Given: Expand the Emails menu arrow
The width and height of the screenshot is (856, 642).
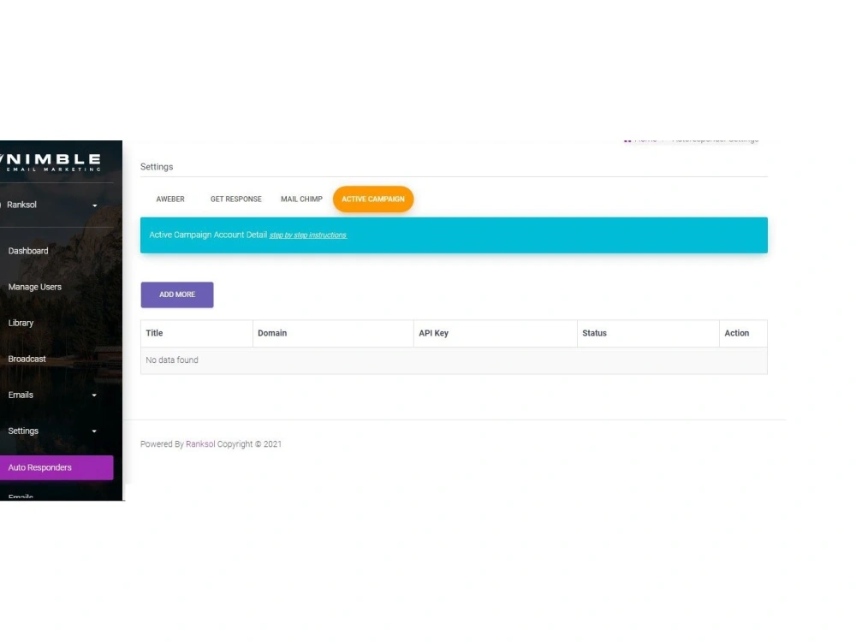Looking at the screenshot, I should tap(94, 395).
